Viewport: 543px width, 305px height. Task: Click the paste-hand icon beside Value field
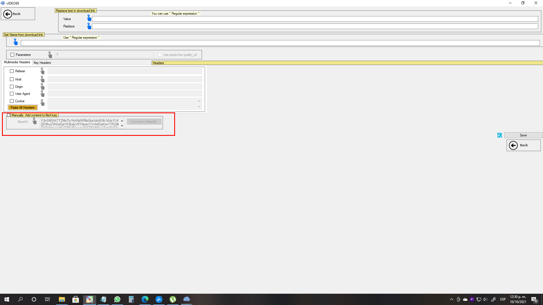tap(89, 18)
